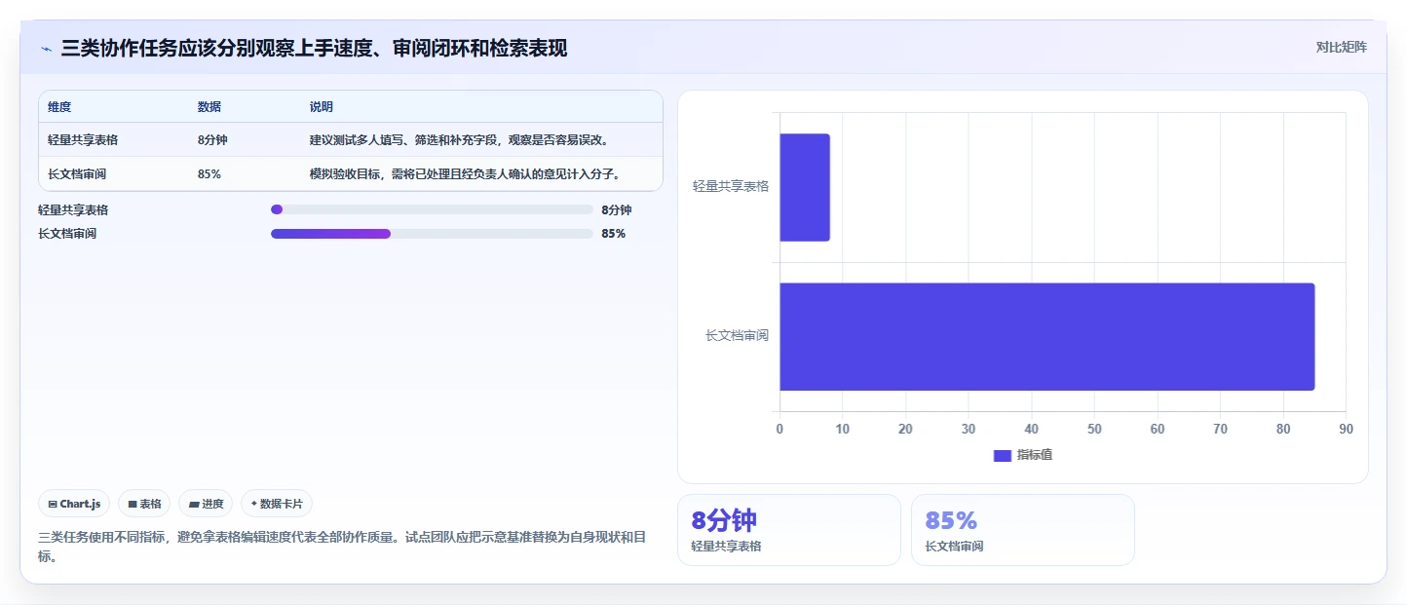
Task: Click the 85% data card
Action: [1023, 530]
